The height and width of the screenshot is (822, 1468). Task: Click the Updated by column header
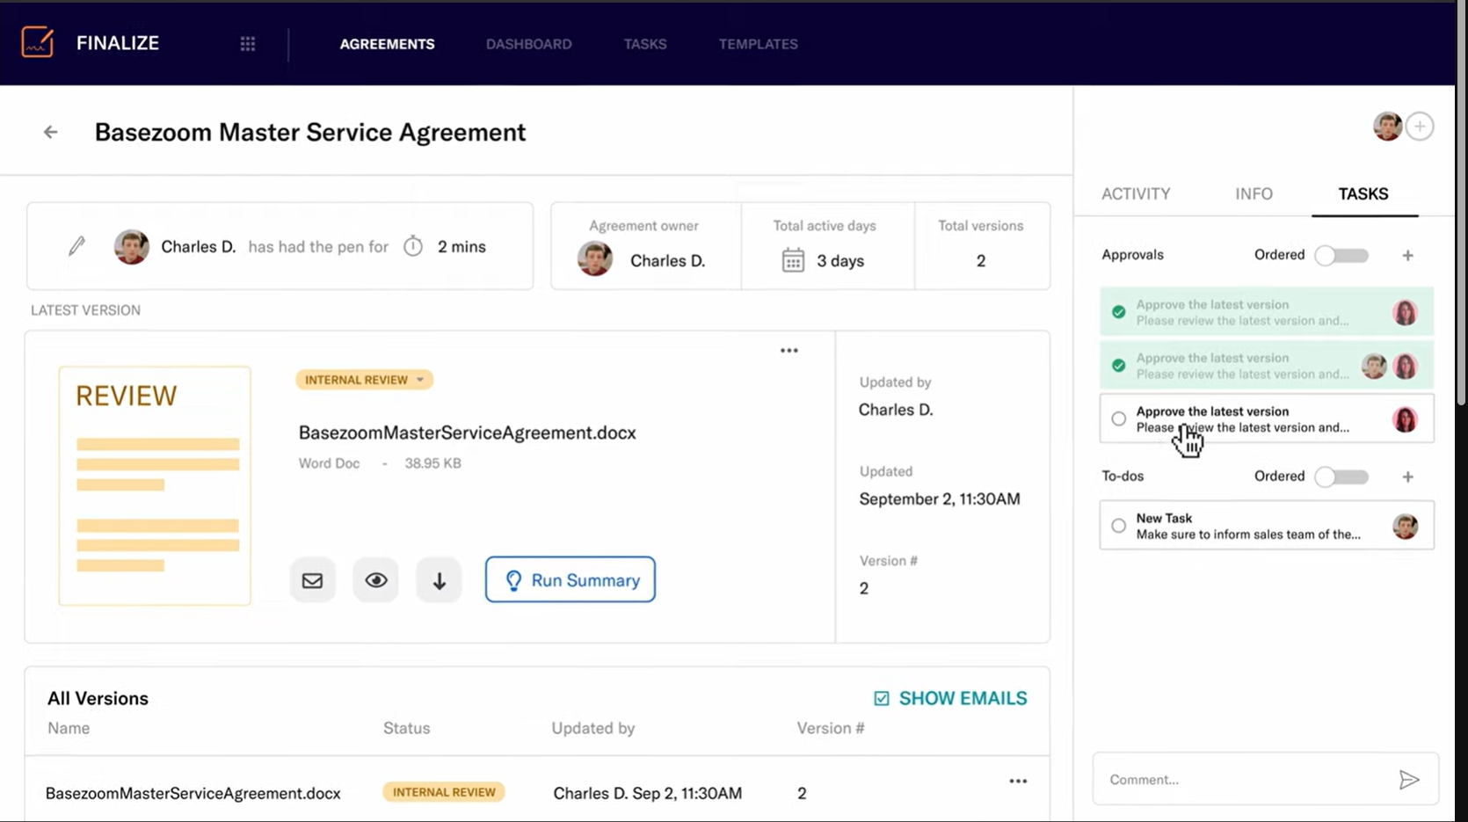[x=593, y=728]
